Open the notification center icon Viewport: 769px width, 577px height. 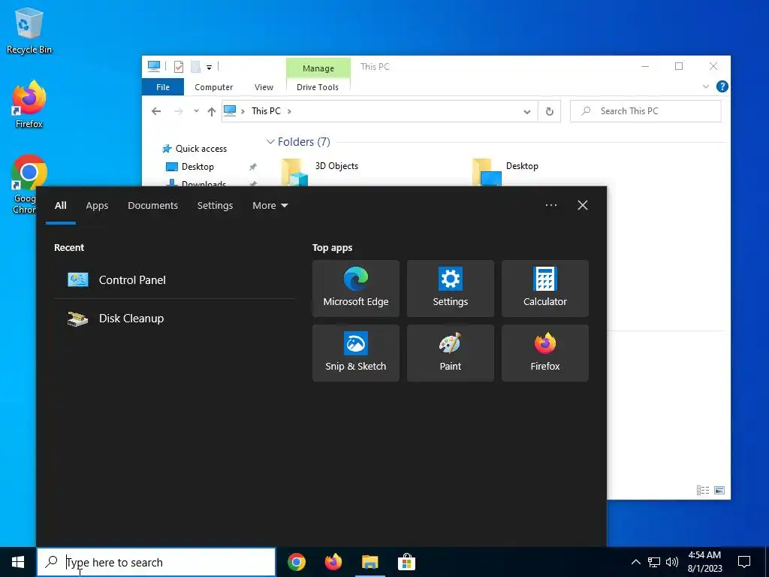pyautogui.click(x=744, y=562)
